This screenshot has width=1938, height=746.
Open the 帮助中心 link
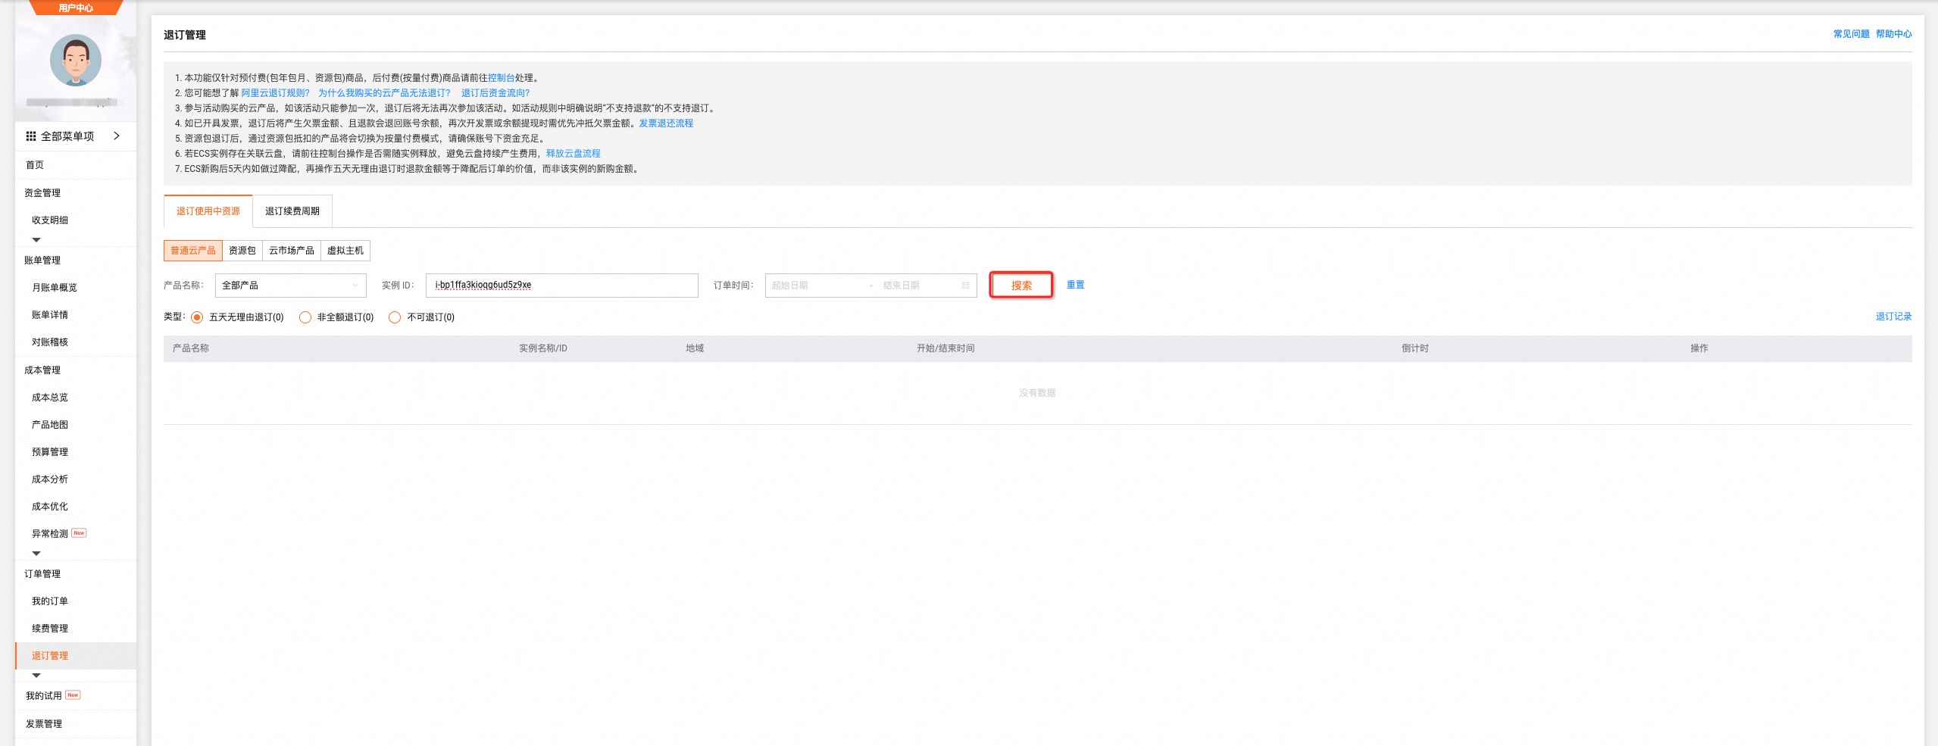[1893, 34]
